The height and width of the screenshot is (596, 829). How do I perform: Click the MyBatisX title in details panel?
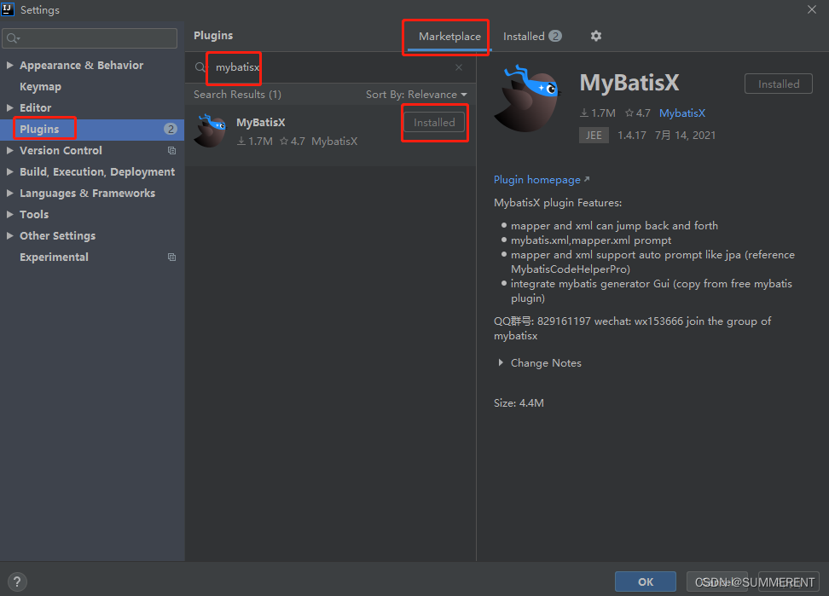pyautogui.click(x=629, y=83)
